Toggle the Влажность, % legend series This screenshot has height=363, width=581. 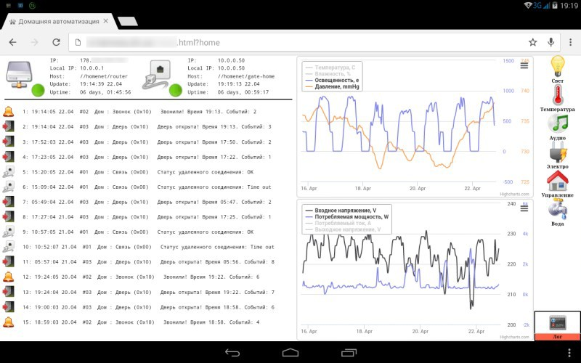[328, 74]
